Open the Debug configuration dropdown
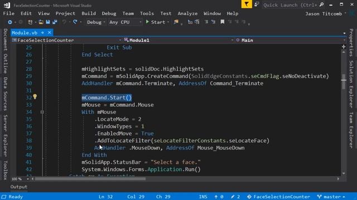The image size is (357, 200). pyautogui.click(x=95, y=22)
